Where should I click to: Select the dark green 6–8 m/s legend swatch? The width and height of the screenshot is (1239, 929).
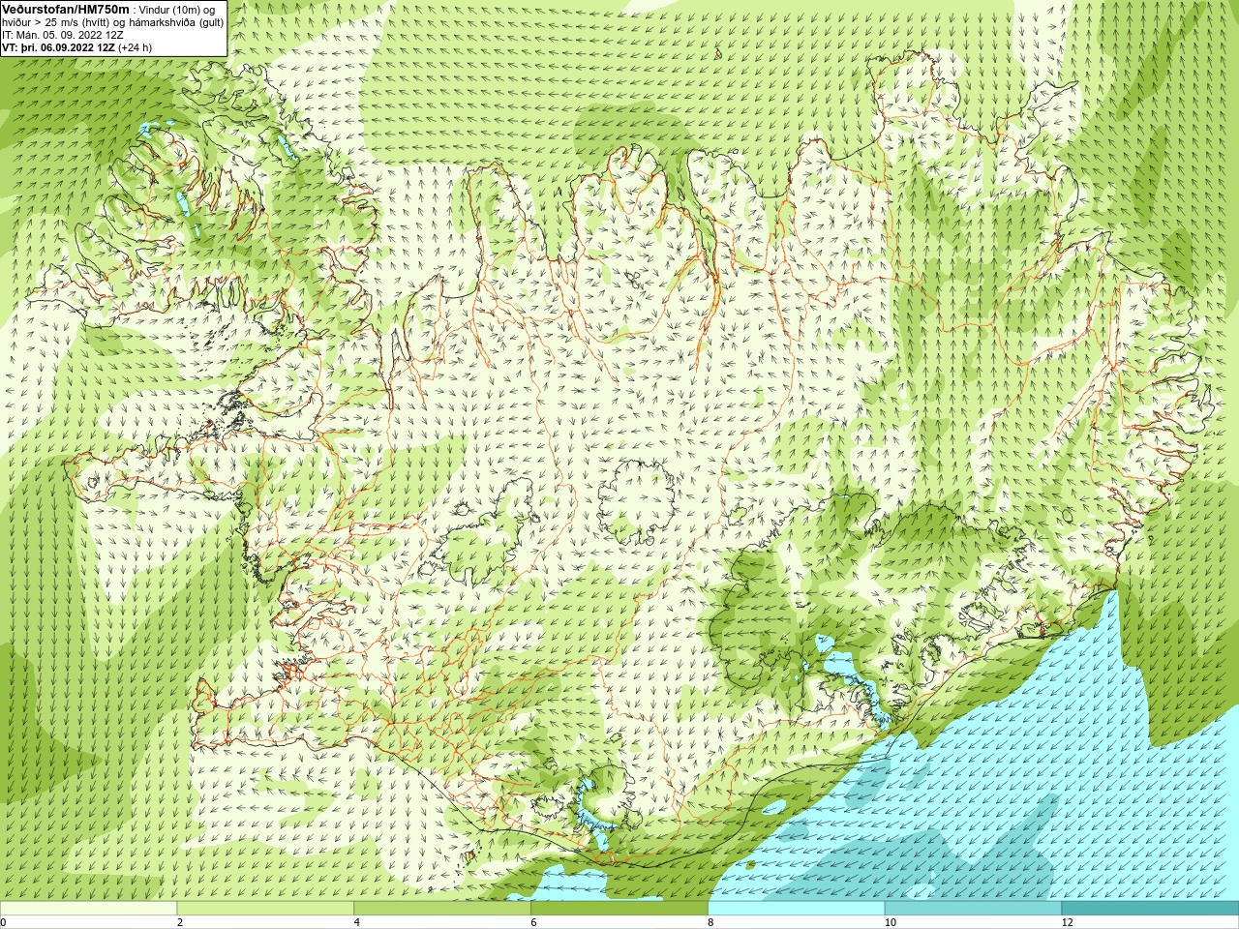[619, 909]
